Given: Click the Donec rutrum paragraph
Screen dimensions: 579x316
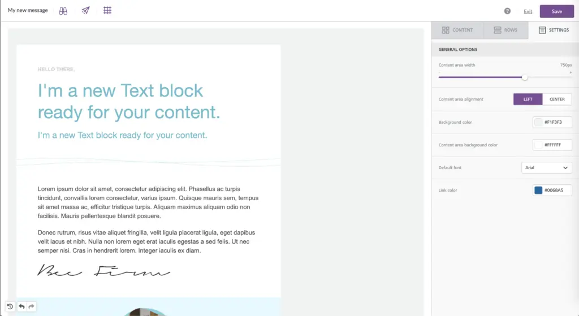Looking at the screenshot, I should [146, 241].
